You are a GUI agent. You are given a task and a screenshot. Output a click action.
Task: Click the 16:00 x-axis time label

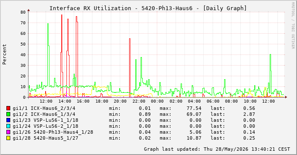point(83,101)
